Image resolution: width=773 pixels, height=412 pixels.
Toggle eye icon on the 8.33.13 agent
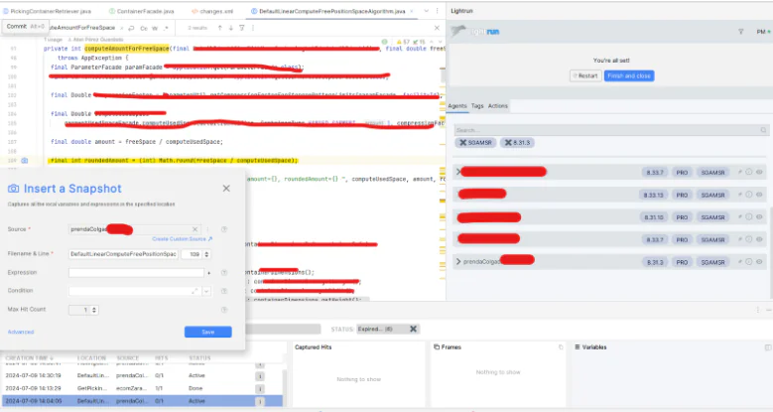click(760, 195)
